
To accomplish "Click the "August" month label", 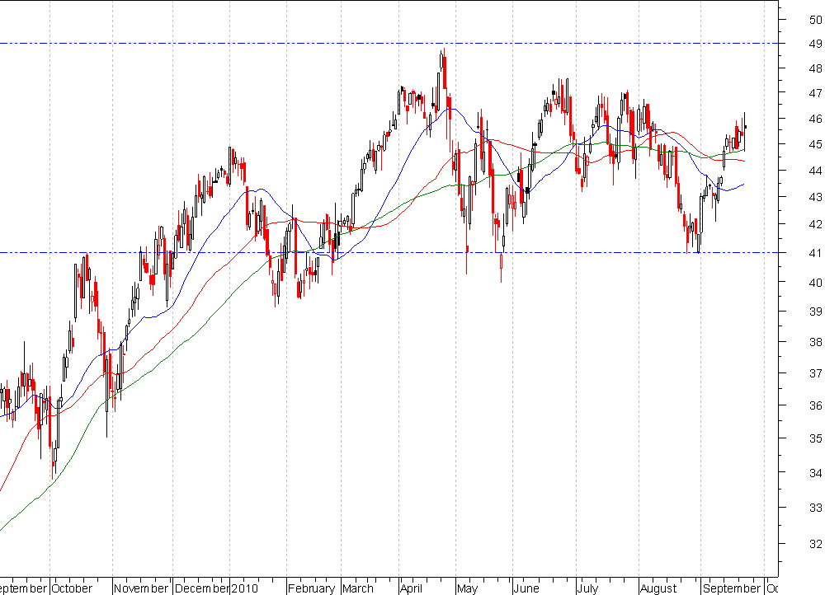I will coord(658,588).
